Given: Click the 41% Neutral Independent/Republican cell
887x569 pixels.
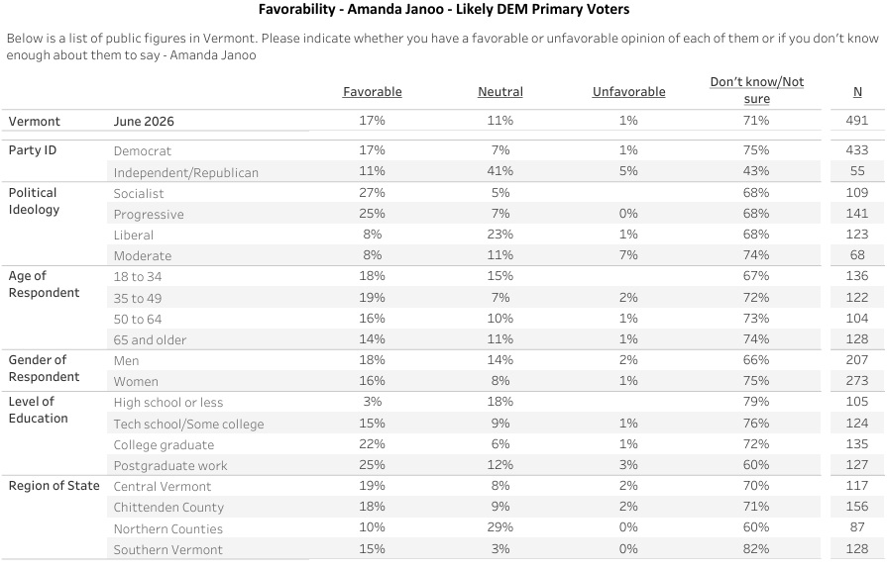Looking at the screenshot, I should pyautogui.click(x=500, y=171).
